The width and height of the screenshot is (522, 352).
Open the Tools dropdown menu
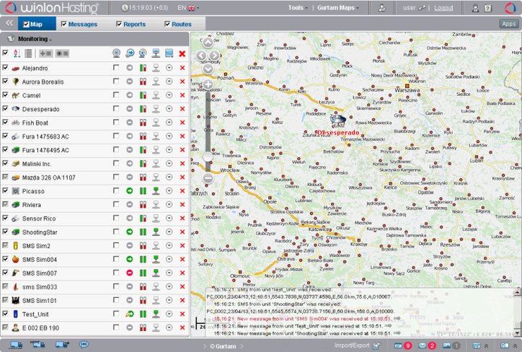point(297,8)
